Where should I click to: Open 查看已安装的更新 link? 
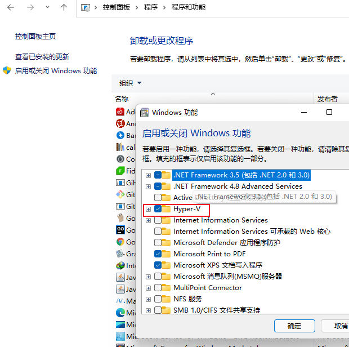tap(42, 57)
